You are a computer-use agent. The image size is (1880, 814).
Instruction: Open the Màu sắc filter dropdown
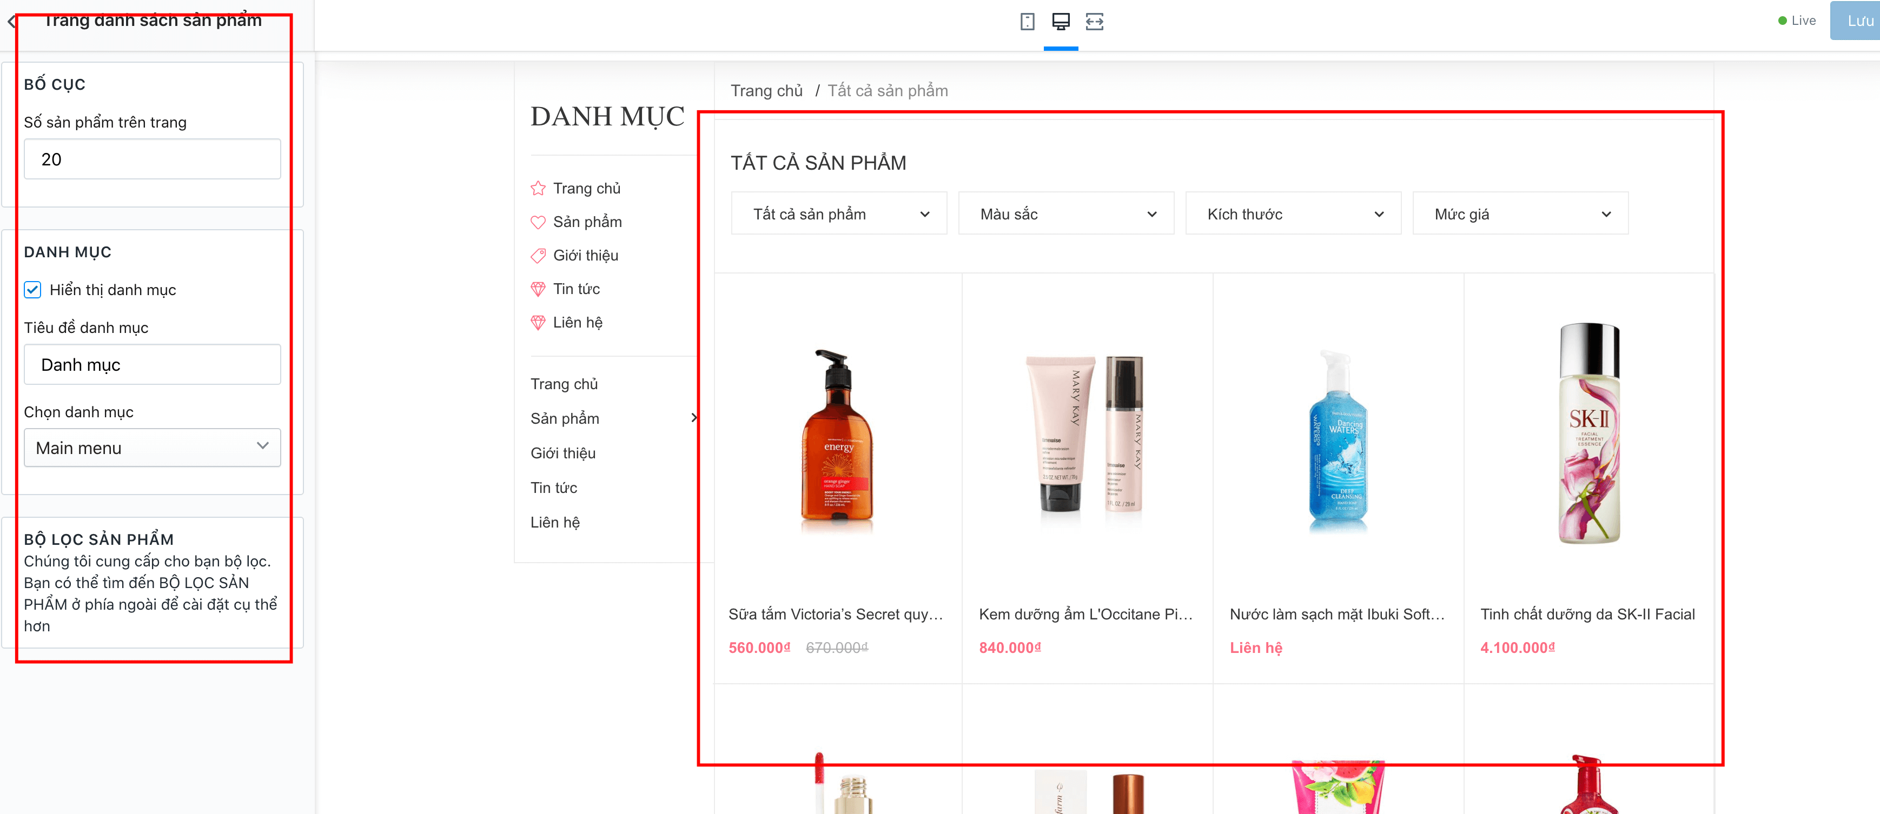tap(1065, 213)
